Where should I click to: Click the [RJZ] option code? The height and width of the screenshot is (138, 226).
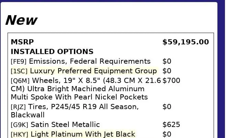19,107
